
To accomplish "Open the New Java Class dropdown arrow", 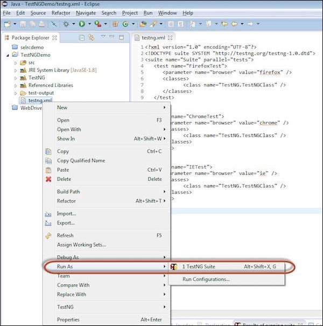I will pyautogui.click(x=134, y=24).
